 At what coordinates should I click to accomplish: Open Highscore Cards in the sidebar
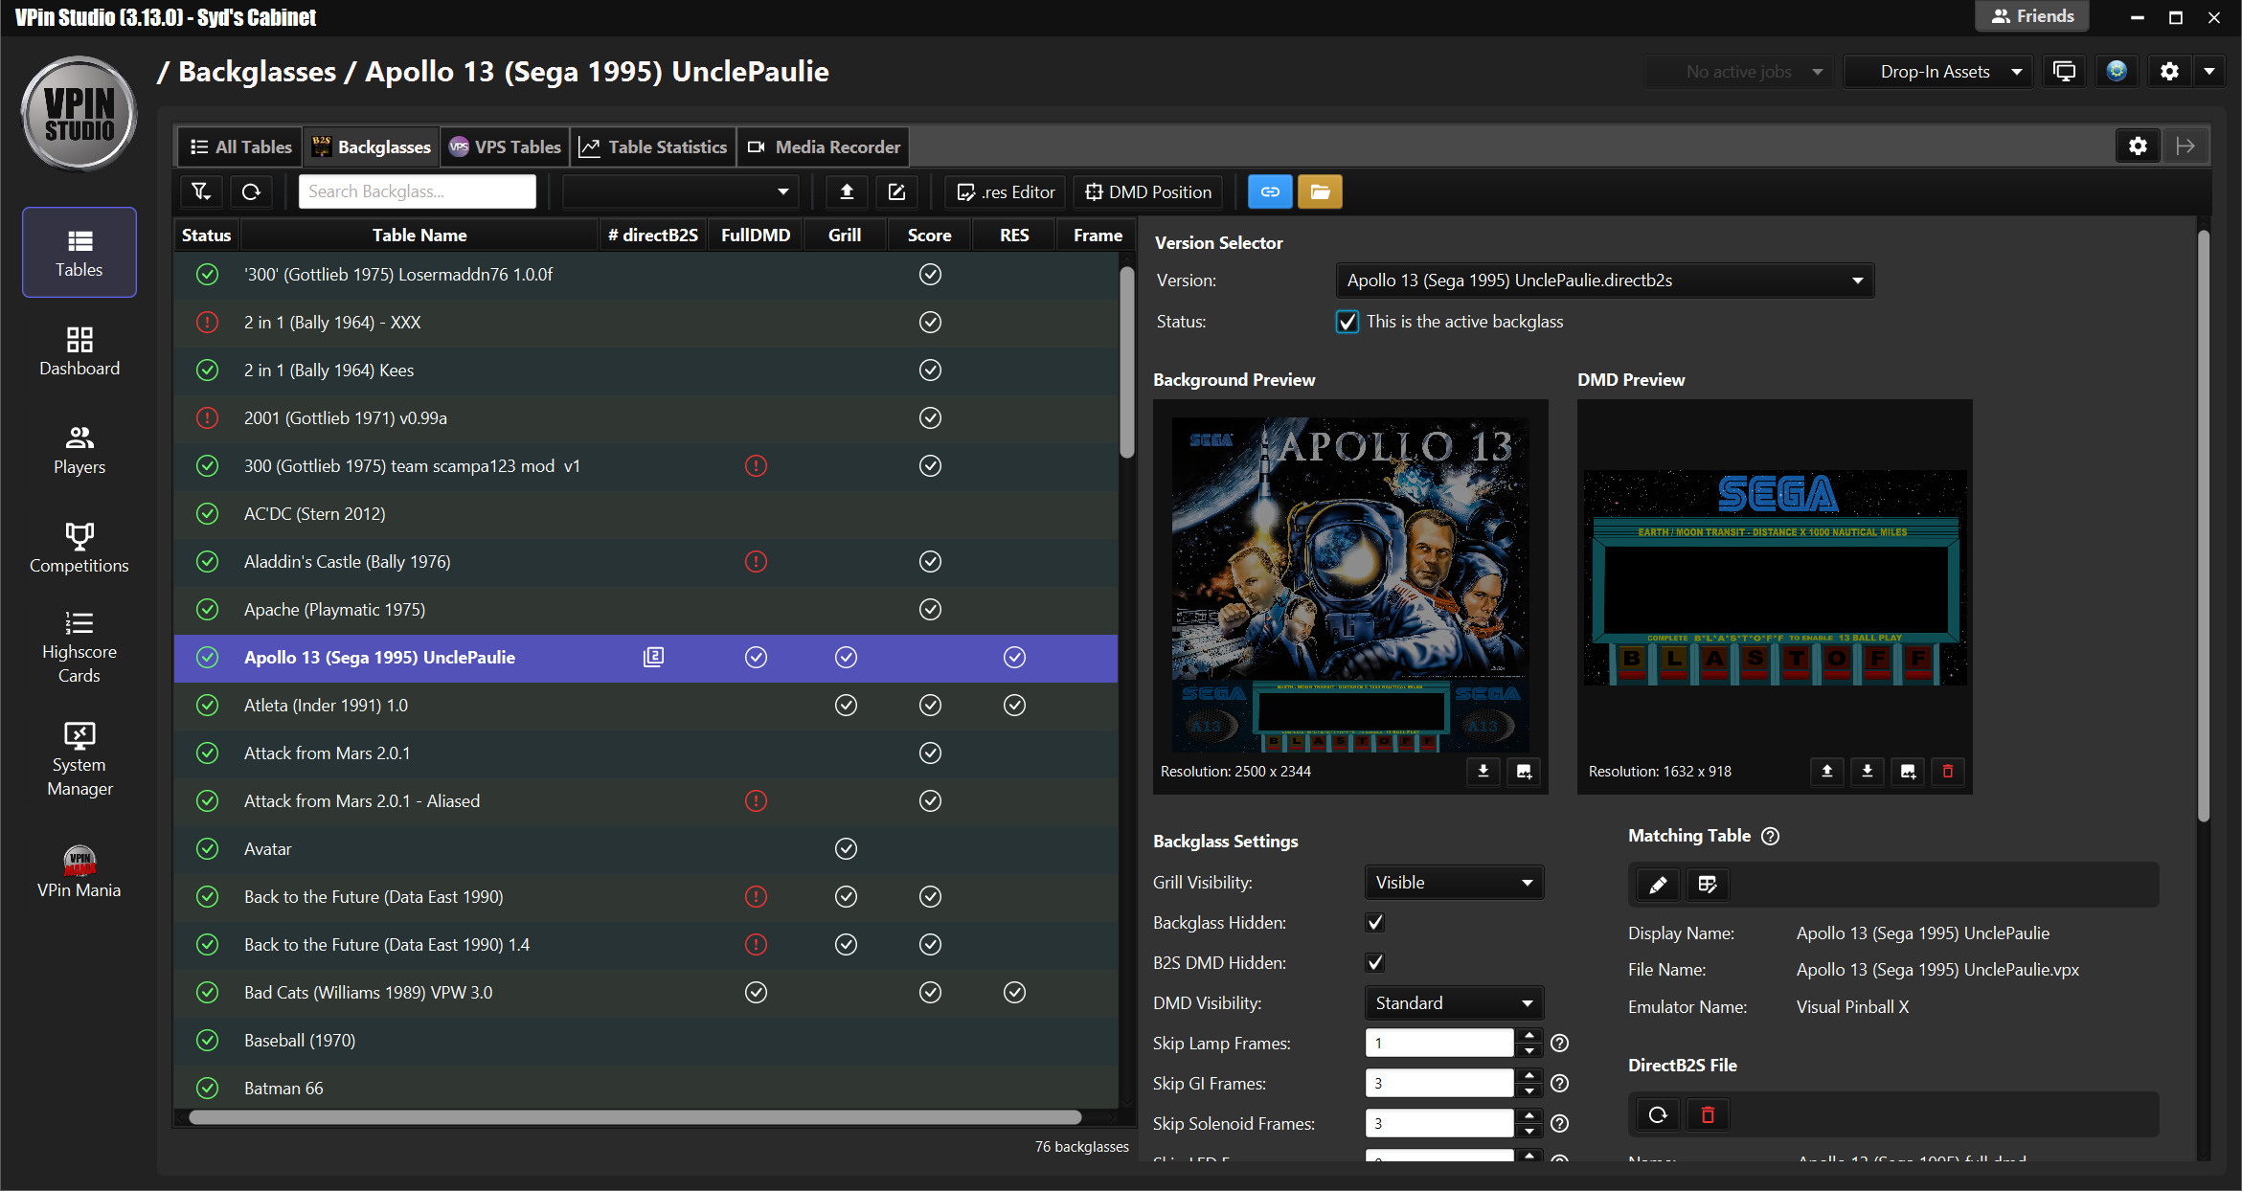click(79, 648)
